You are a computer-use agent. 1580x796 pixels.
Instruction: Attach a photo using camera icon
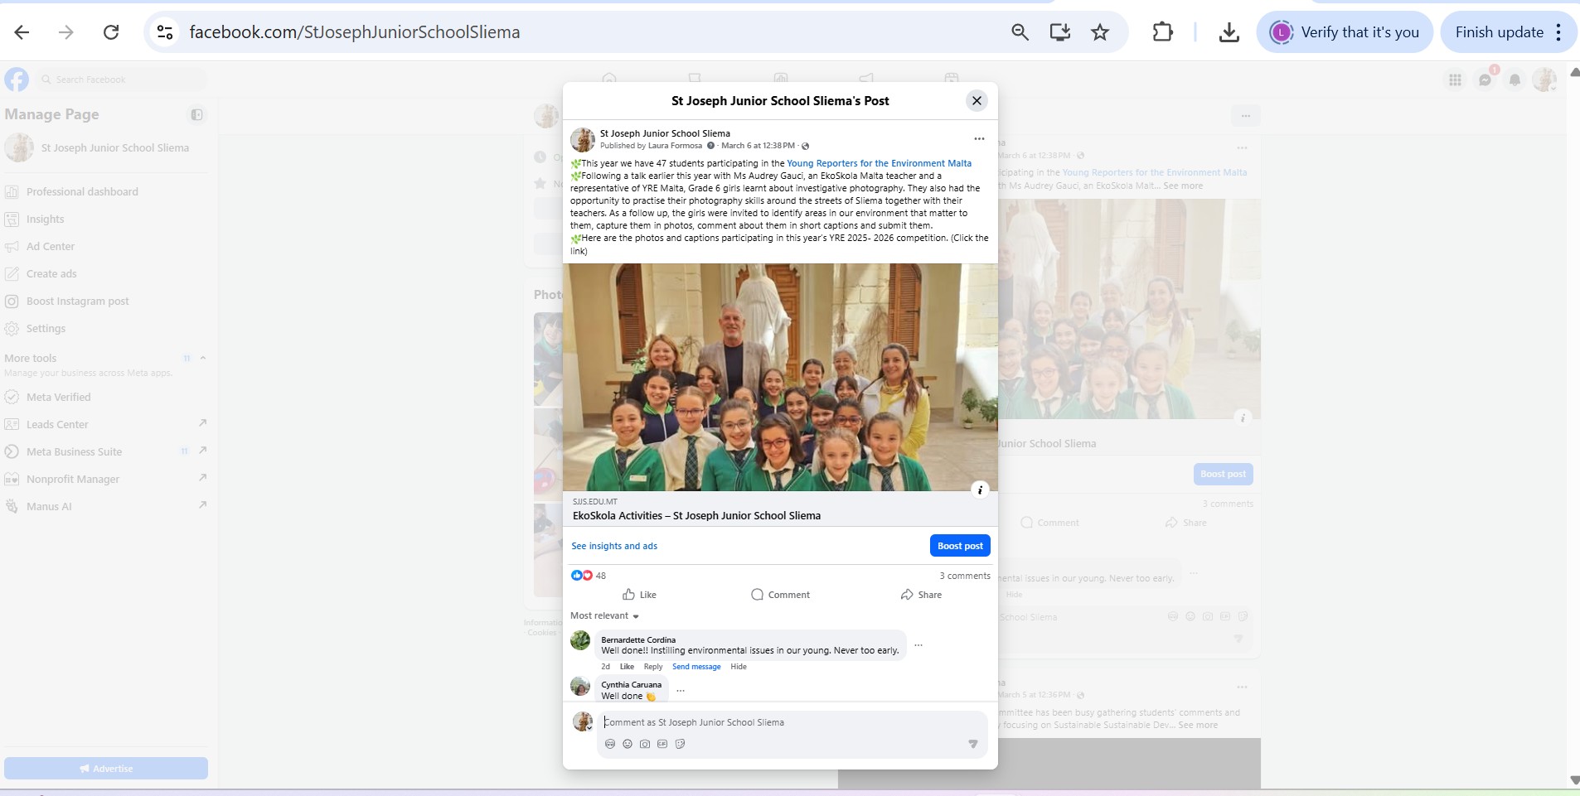645,744
